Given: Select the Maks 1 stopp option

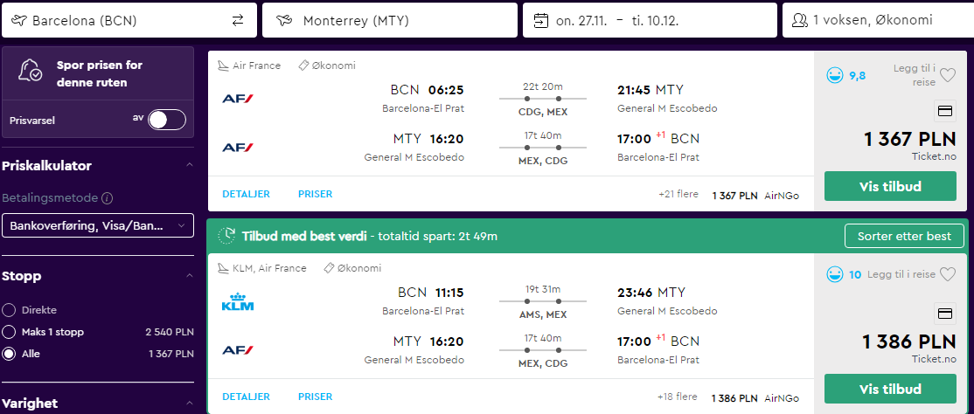Looking at the screenshot, I should (10, 332).
